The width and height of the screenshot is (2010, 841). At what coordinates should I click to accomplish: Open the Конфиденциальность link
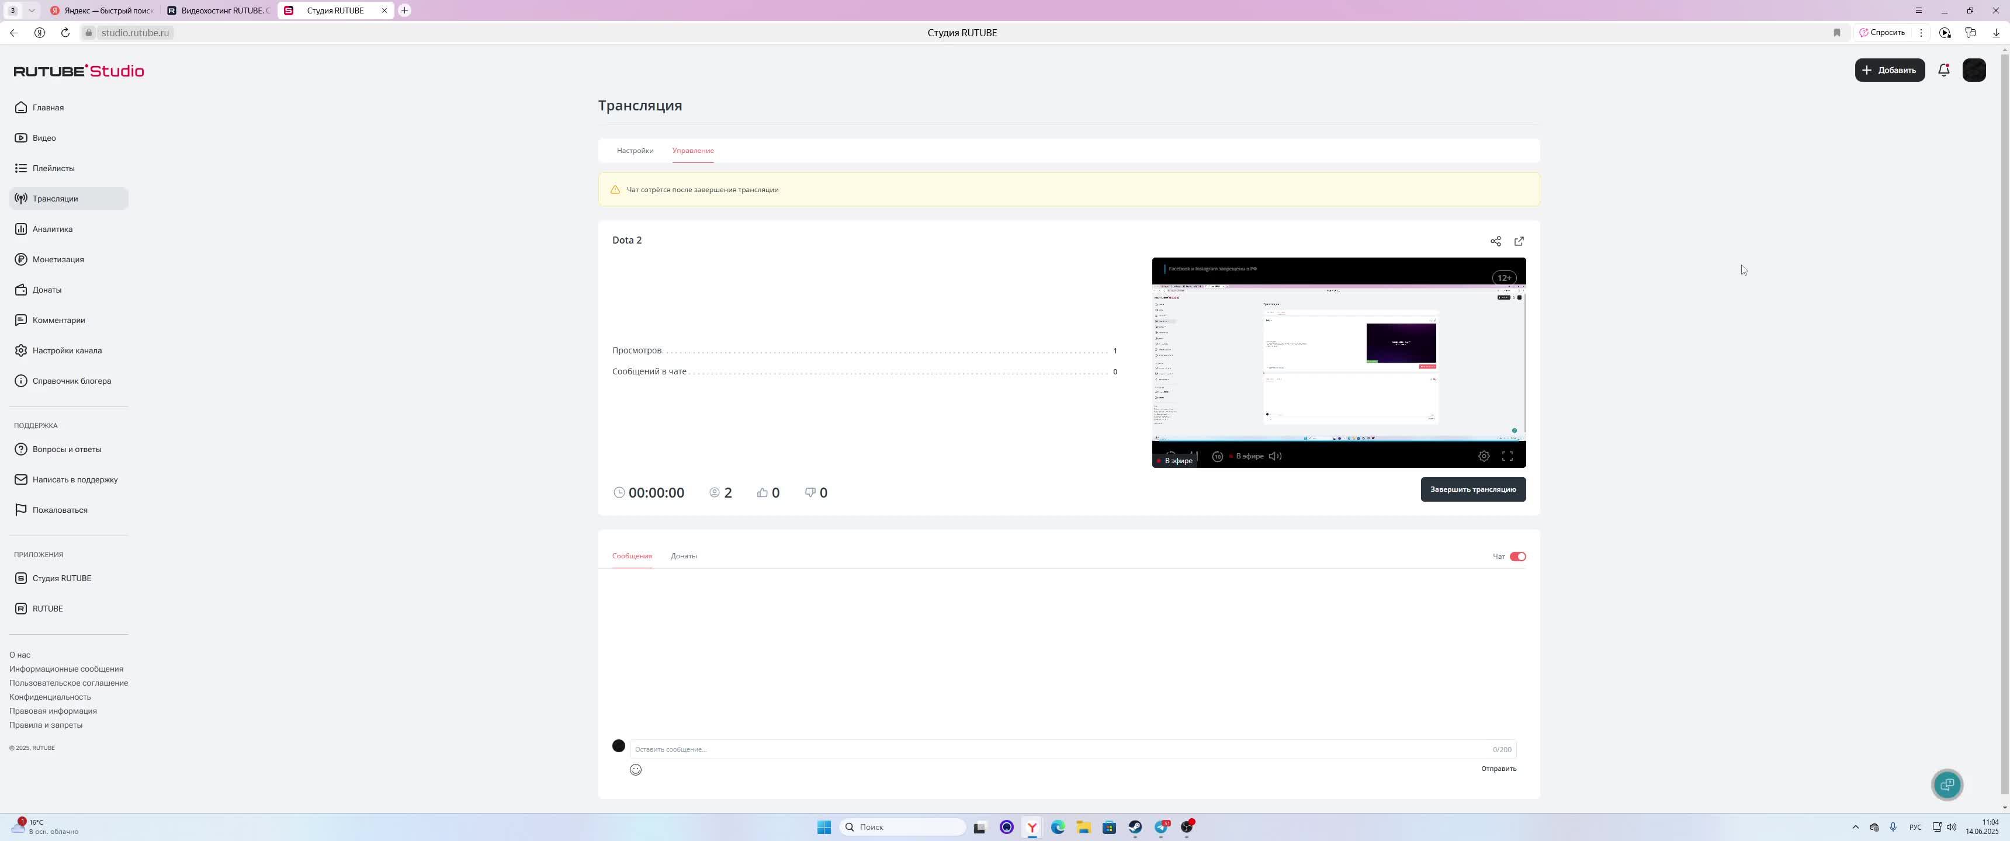tap(50, 697)
